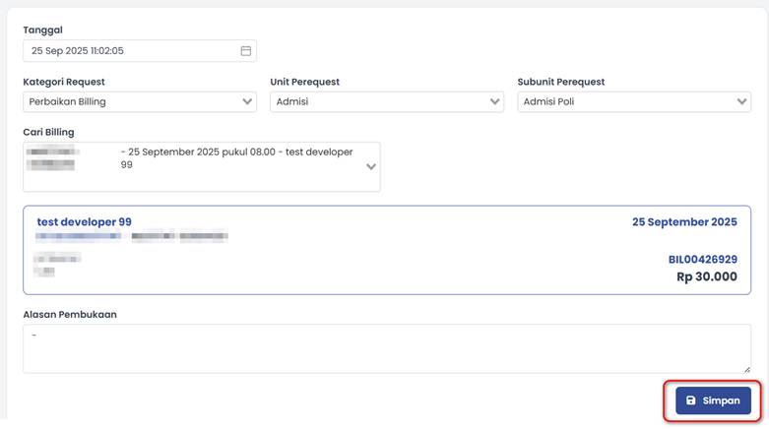
Task: Click the Alasan Pembukaan label
Action: (x=70, y=315)
